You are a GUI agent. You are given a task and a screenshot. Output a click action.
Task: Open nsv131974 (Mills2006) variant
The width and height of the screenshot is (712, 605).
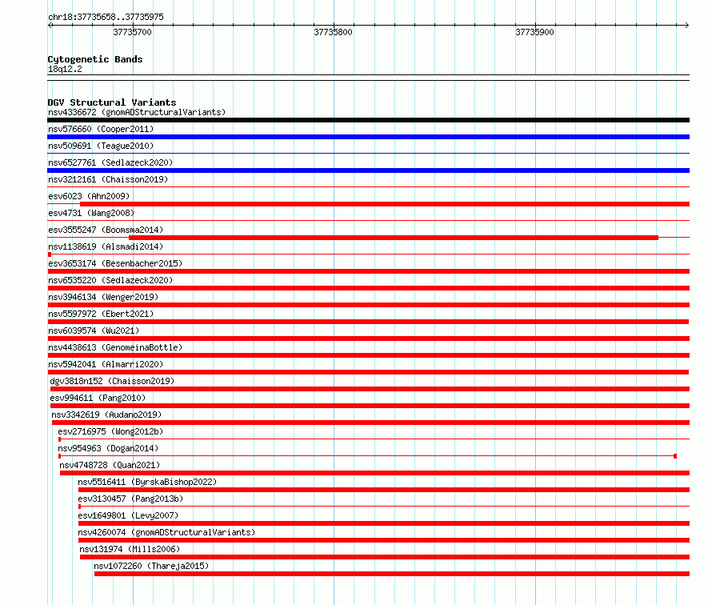click(130, 549)
